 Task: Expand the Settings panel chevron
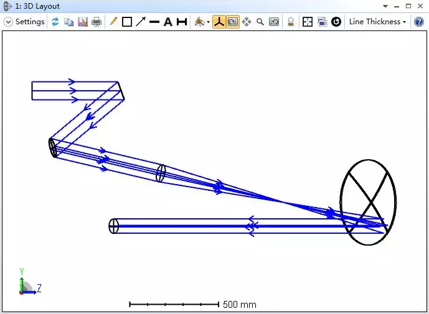click(x=8, y=22)
